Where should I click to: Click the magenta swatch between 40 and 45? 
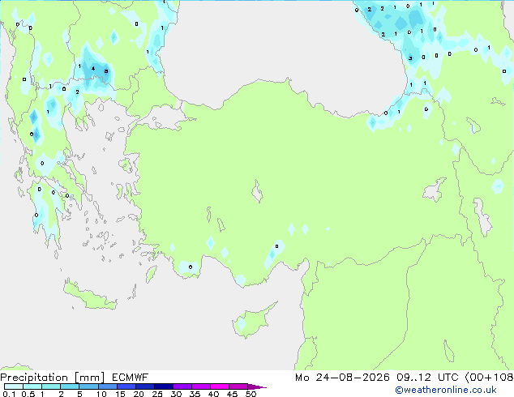coord(220,386)
